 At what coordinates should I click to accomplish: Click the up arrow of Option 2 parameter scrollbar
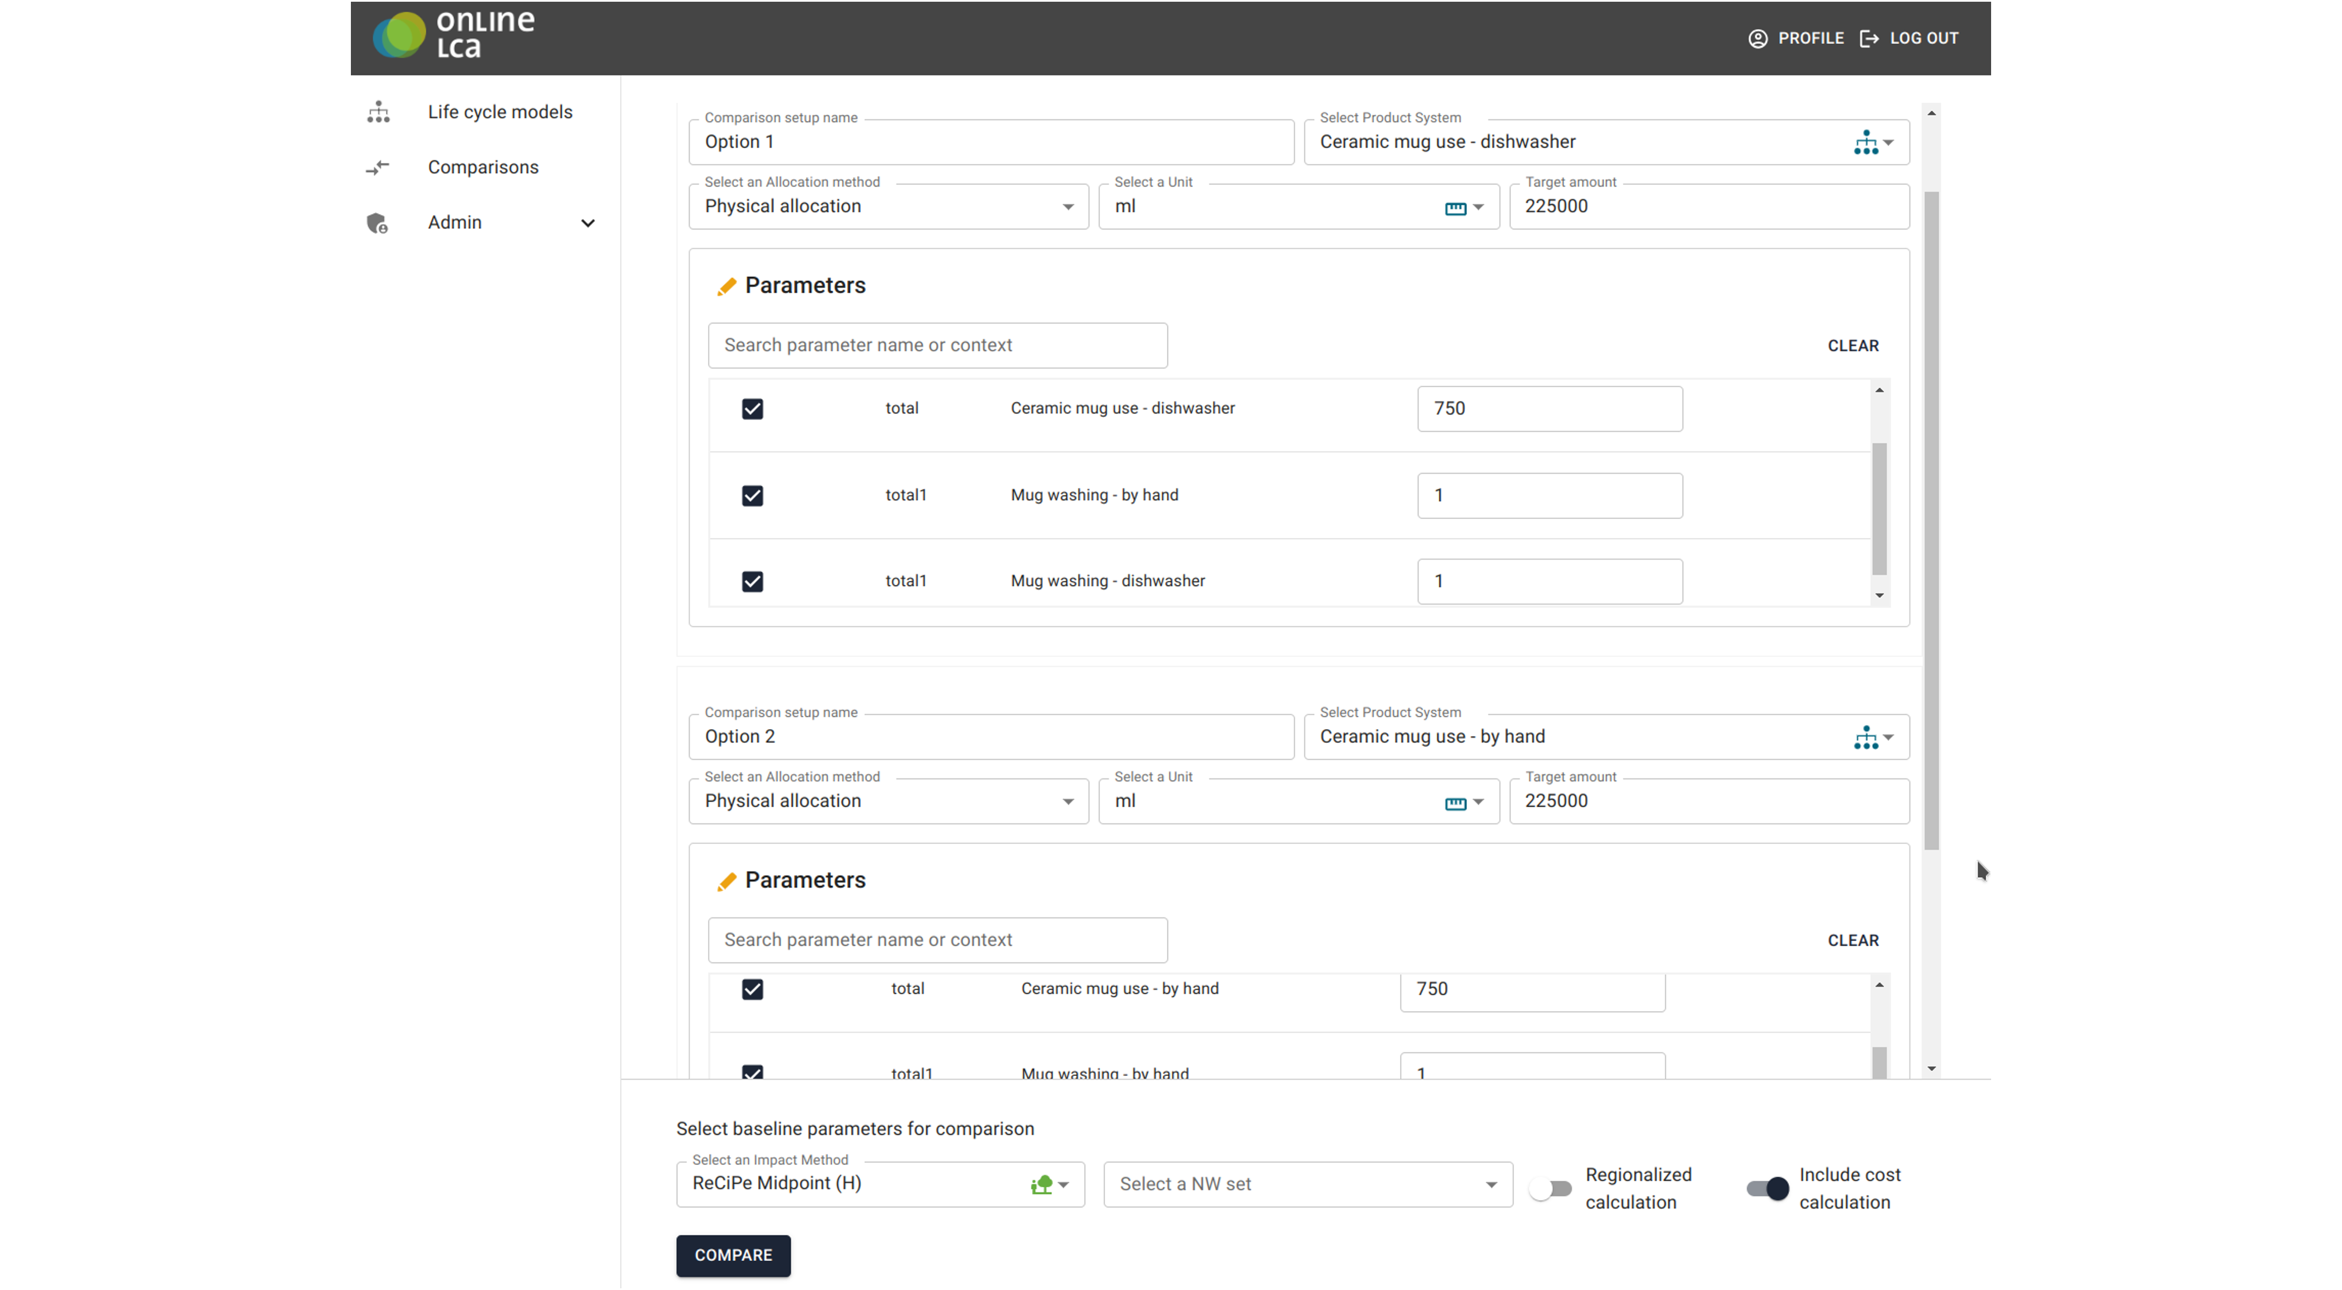point(1879,985)
